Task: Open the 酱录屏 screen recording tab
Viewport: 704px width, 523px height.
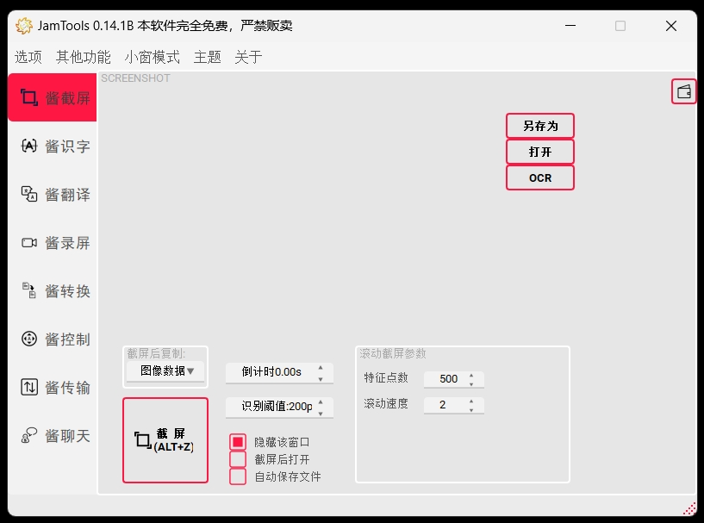Action: tap(53, 243)
